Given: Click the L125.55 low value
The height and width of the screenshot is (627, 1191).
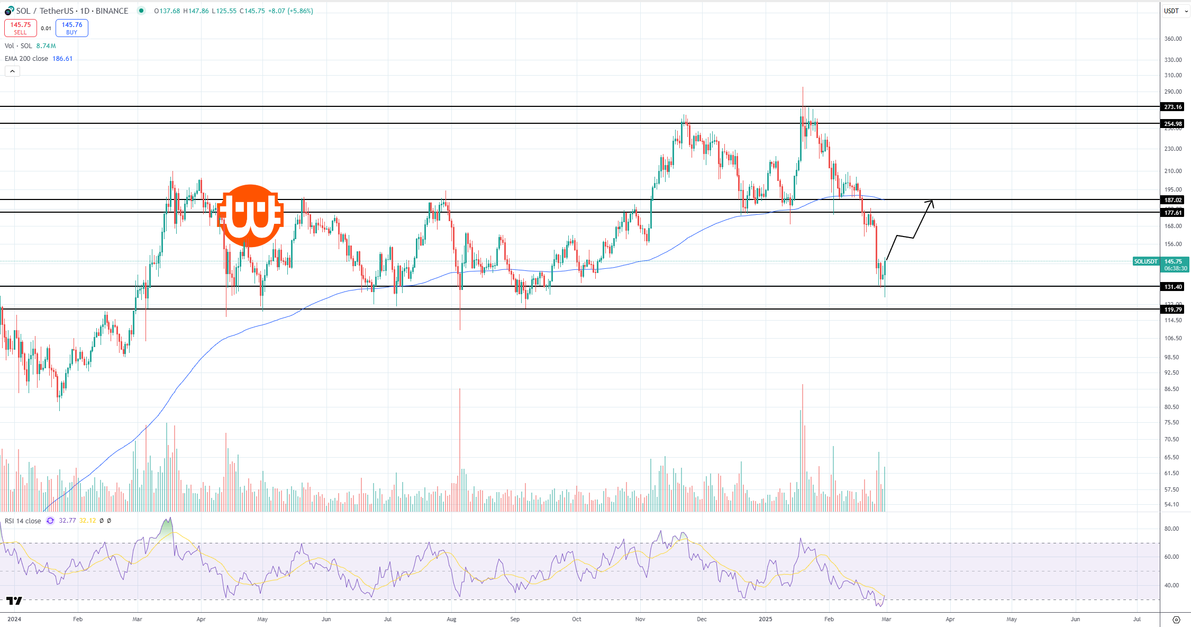Looking at the screenshot, I should click(x=224, y=11).
